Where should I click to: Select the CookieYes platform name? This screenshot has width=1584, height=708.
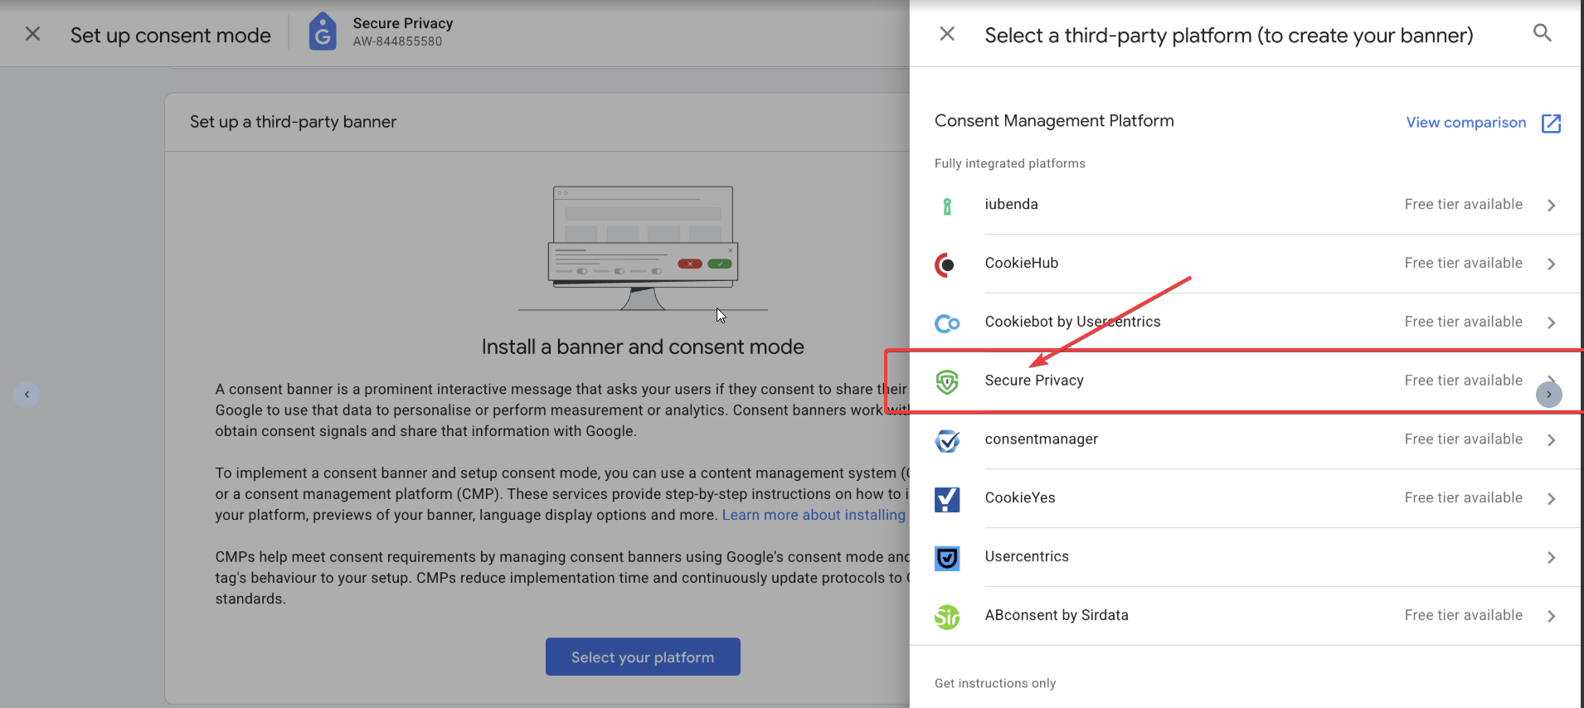click(1020, 497)
